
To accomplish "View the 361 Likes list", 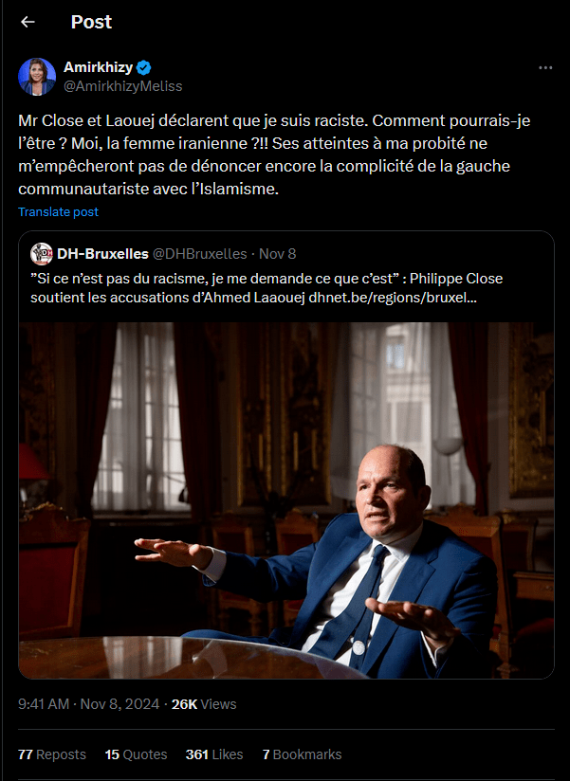I will [x=214, y=754].
